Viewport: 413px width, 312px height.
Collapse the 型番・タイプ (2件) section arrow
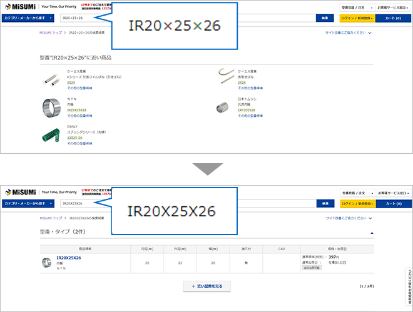click(372, 233)
